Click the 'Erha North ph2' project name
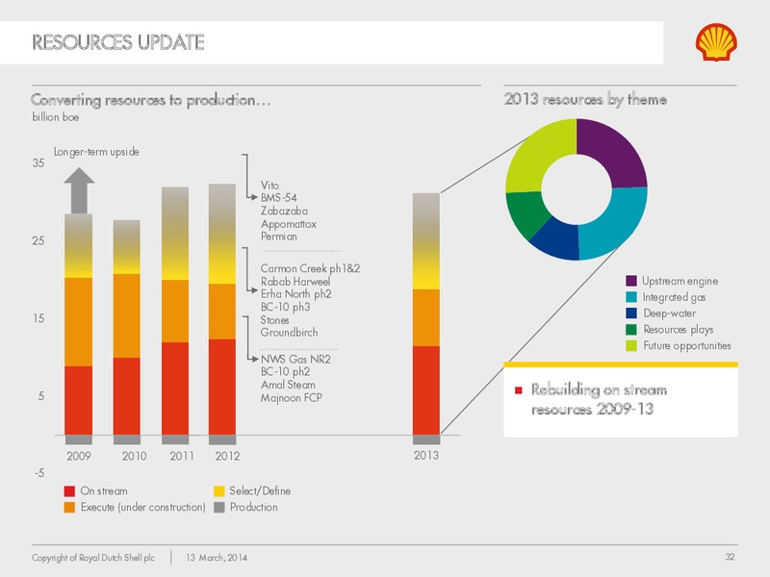This screenshot has height=577, width=770. click(296, 294)
